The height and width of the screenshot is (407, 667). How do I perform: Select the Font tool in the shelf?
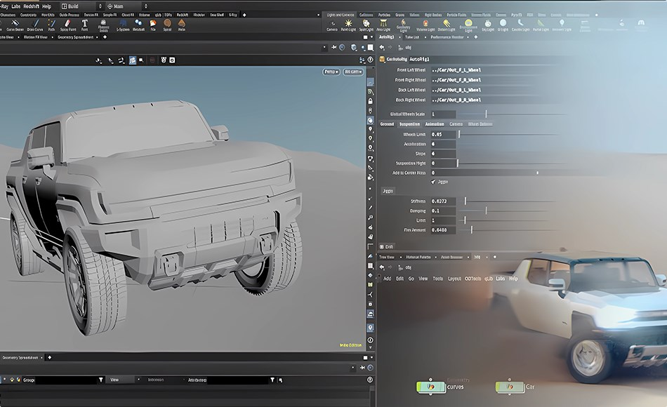(x=84, y=25)
